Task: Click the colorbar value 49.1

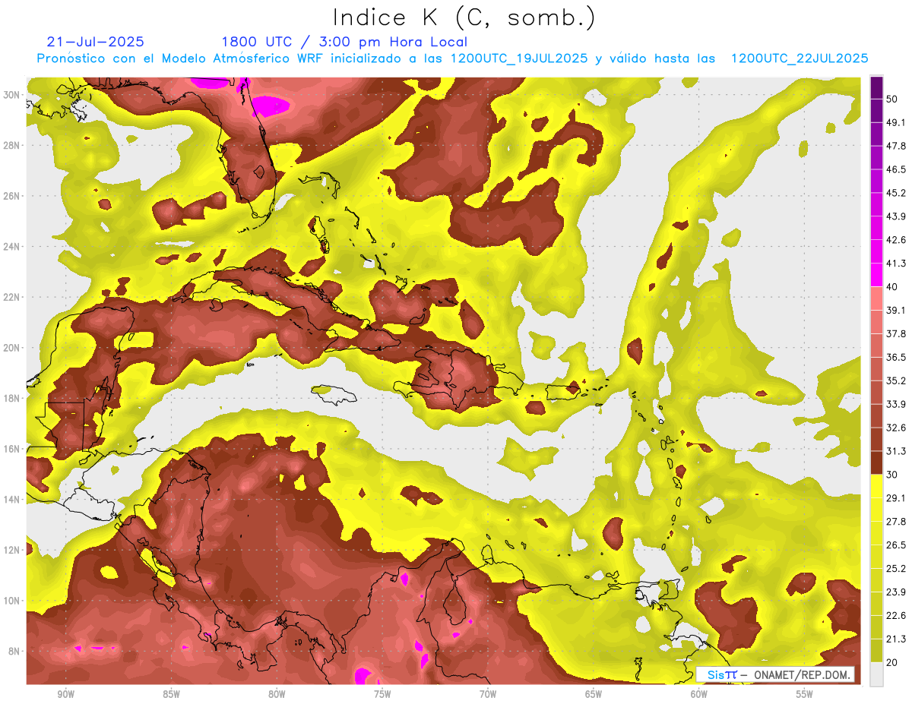Action: point(896,122)
